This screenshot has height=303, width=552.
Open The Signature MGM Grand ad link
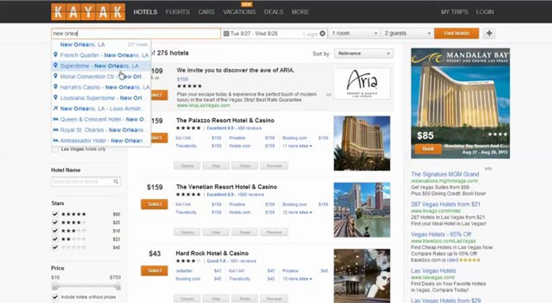[445, 174]
